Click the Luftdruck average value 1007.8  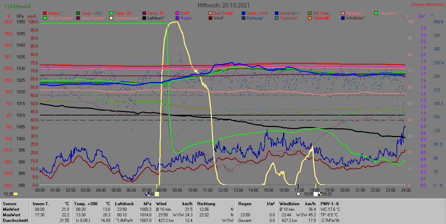click(145, 221)
